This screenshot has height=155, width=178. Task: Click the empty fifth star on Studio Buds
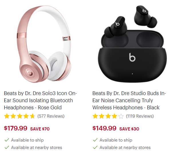tap(121, 116)
